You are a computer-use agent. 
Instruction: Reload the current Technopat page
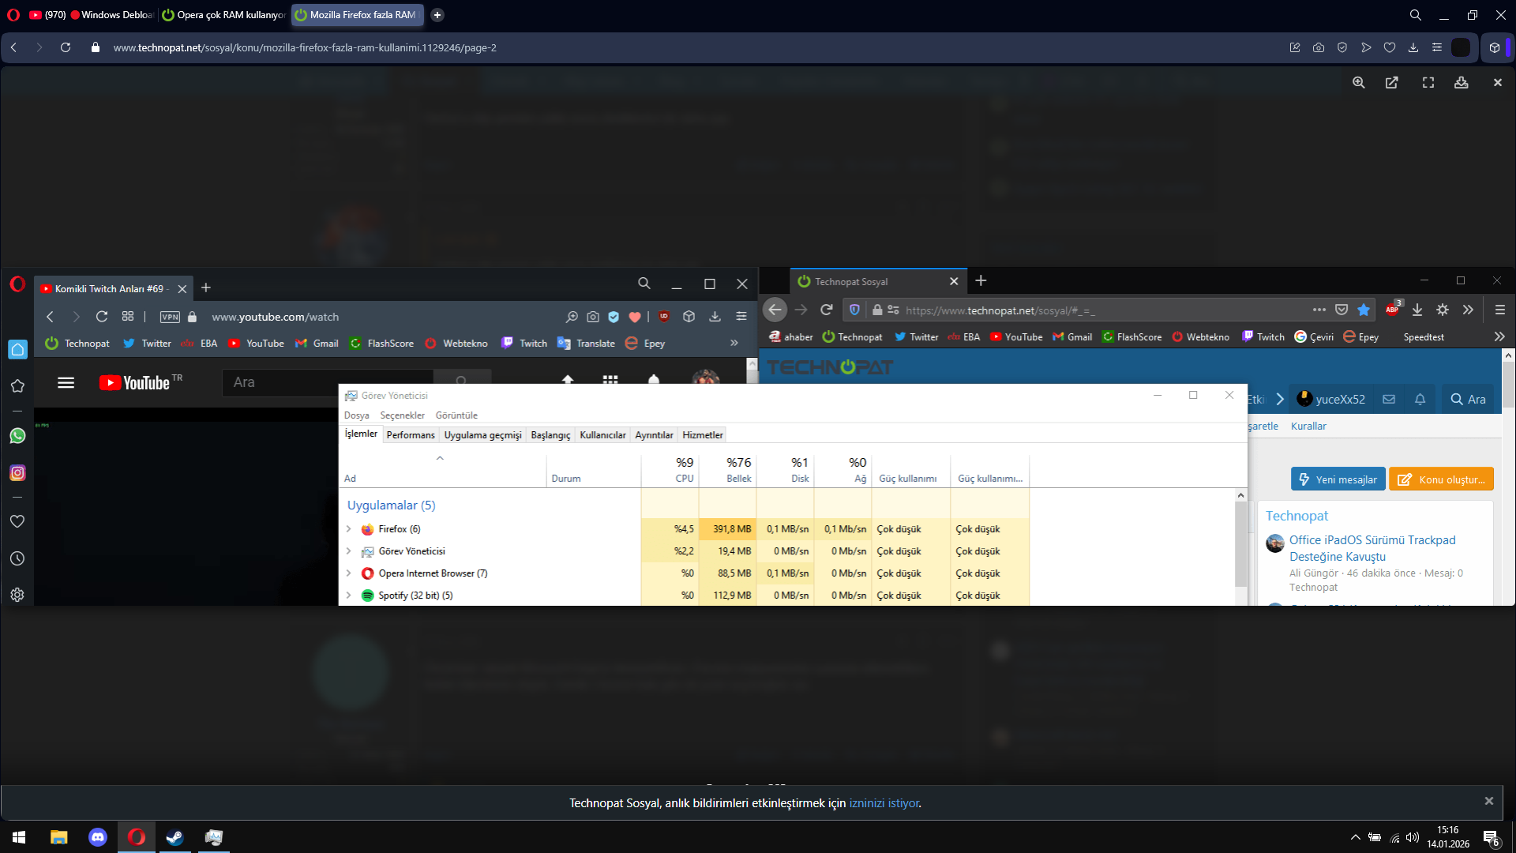(x=66, y=47)
